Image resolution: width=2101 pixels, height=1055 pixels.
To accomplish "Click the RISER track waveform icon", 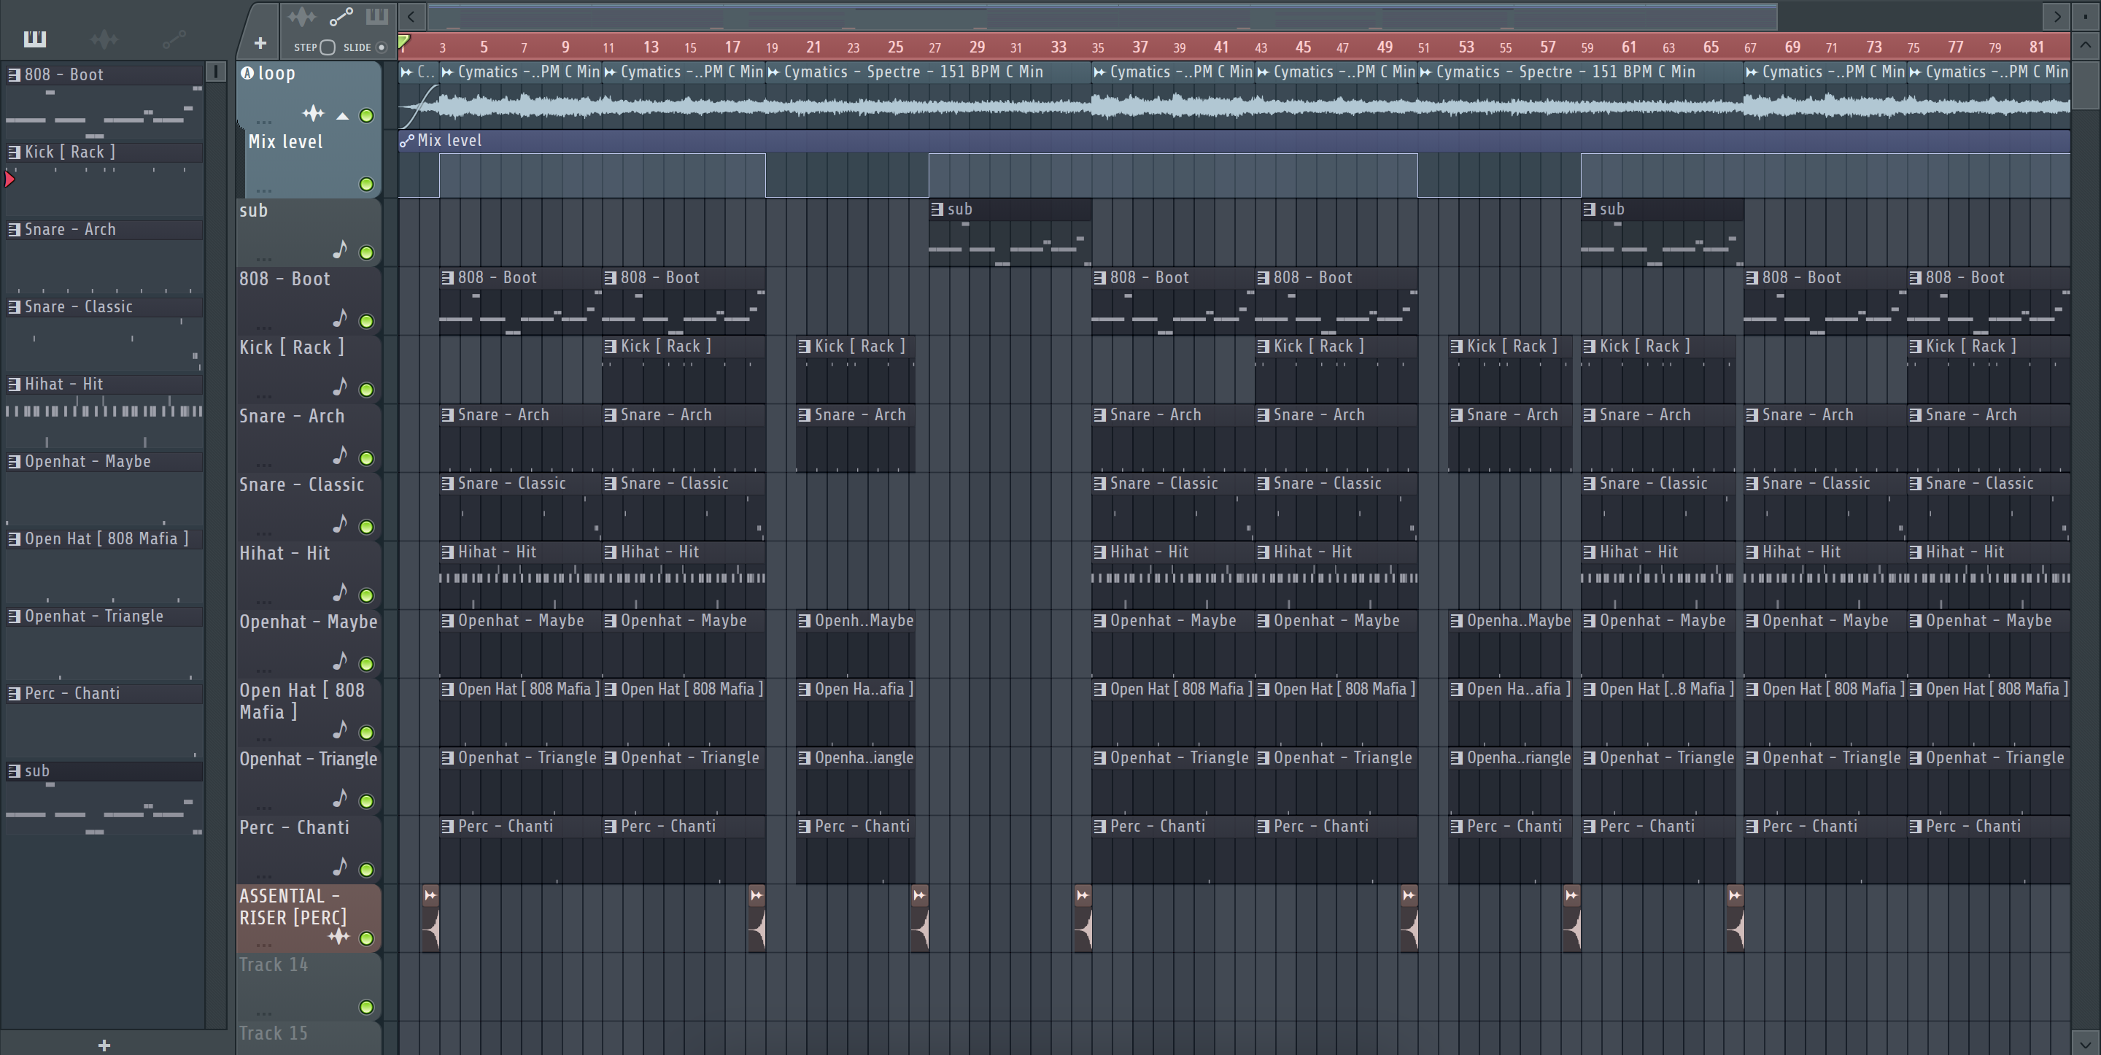I will pyautogui.click(x=338, y=937).
